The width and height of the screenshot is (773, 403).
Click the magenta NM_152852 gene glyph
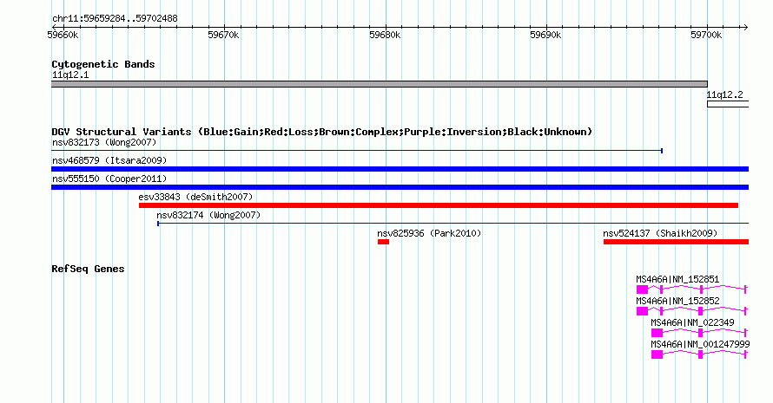(x=691, y=311)
